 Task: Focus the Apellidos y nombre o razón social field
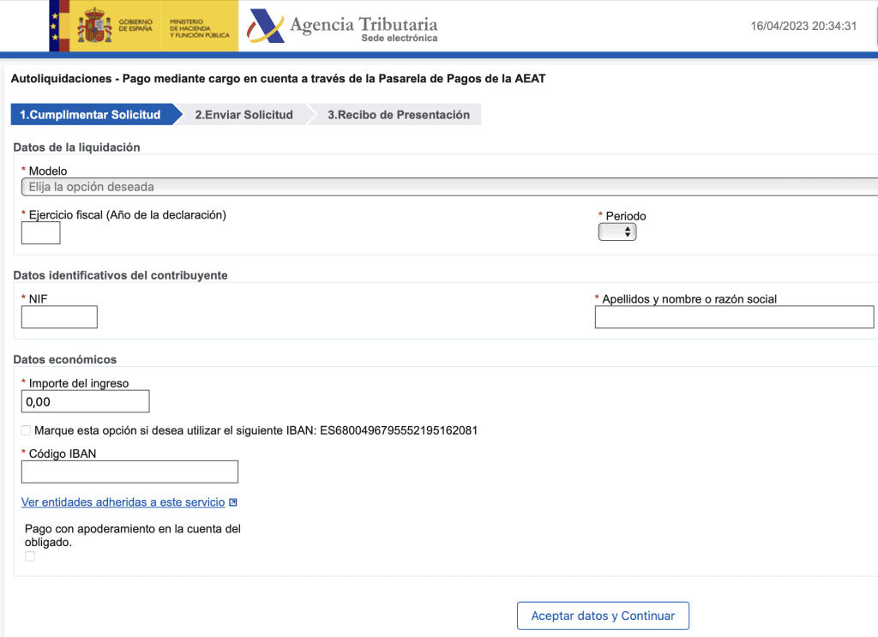[734, 317]
